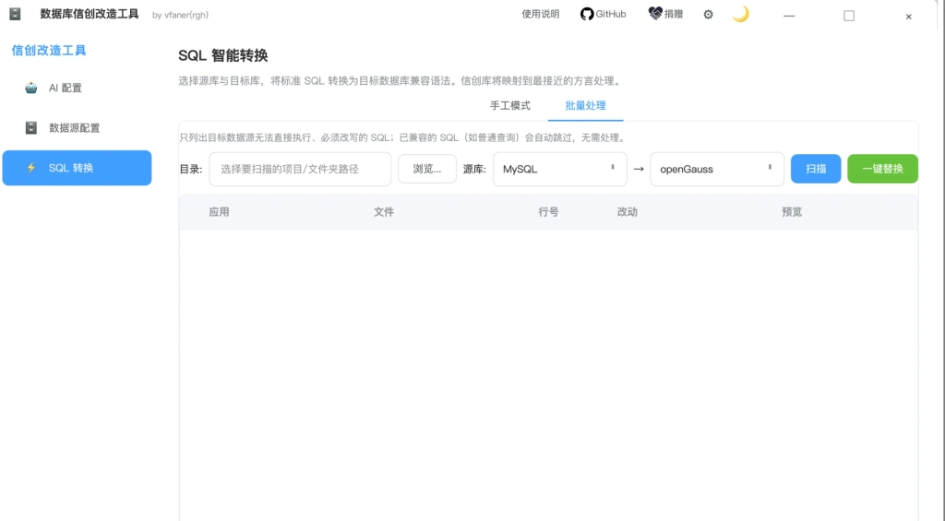Click the SQL 智能转换 page title
The width and height of the screenshot is (945, 521).
pos(223,55)
